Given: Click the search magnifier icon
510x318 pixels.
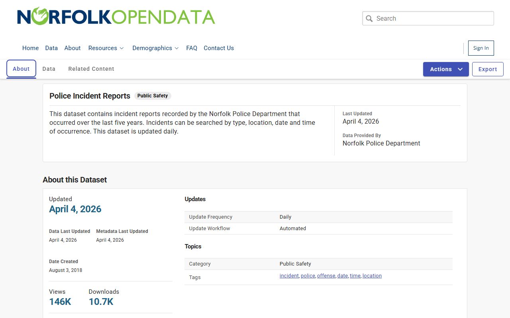Looking at the screenshot, I should coord(369,19).
